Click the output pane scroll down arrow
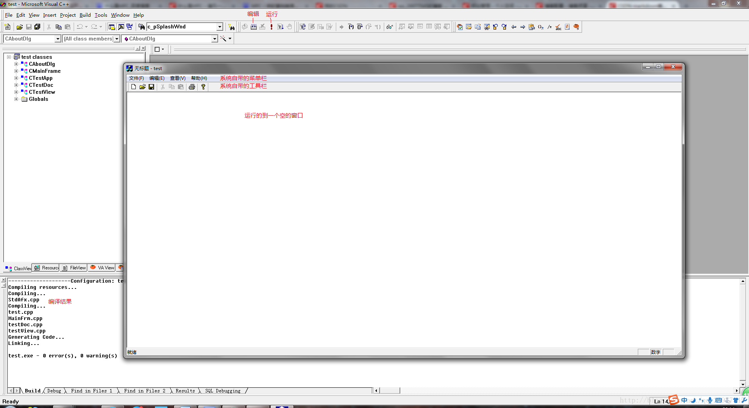This screenshot has width=749, height=408. tap(743, 384)
